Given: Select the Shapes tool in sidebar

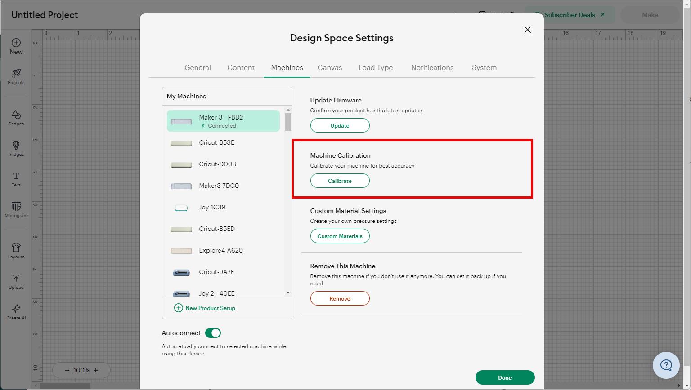Looking at the screenshot, I should pos(16,115).
